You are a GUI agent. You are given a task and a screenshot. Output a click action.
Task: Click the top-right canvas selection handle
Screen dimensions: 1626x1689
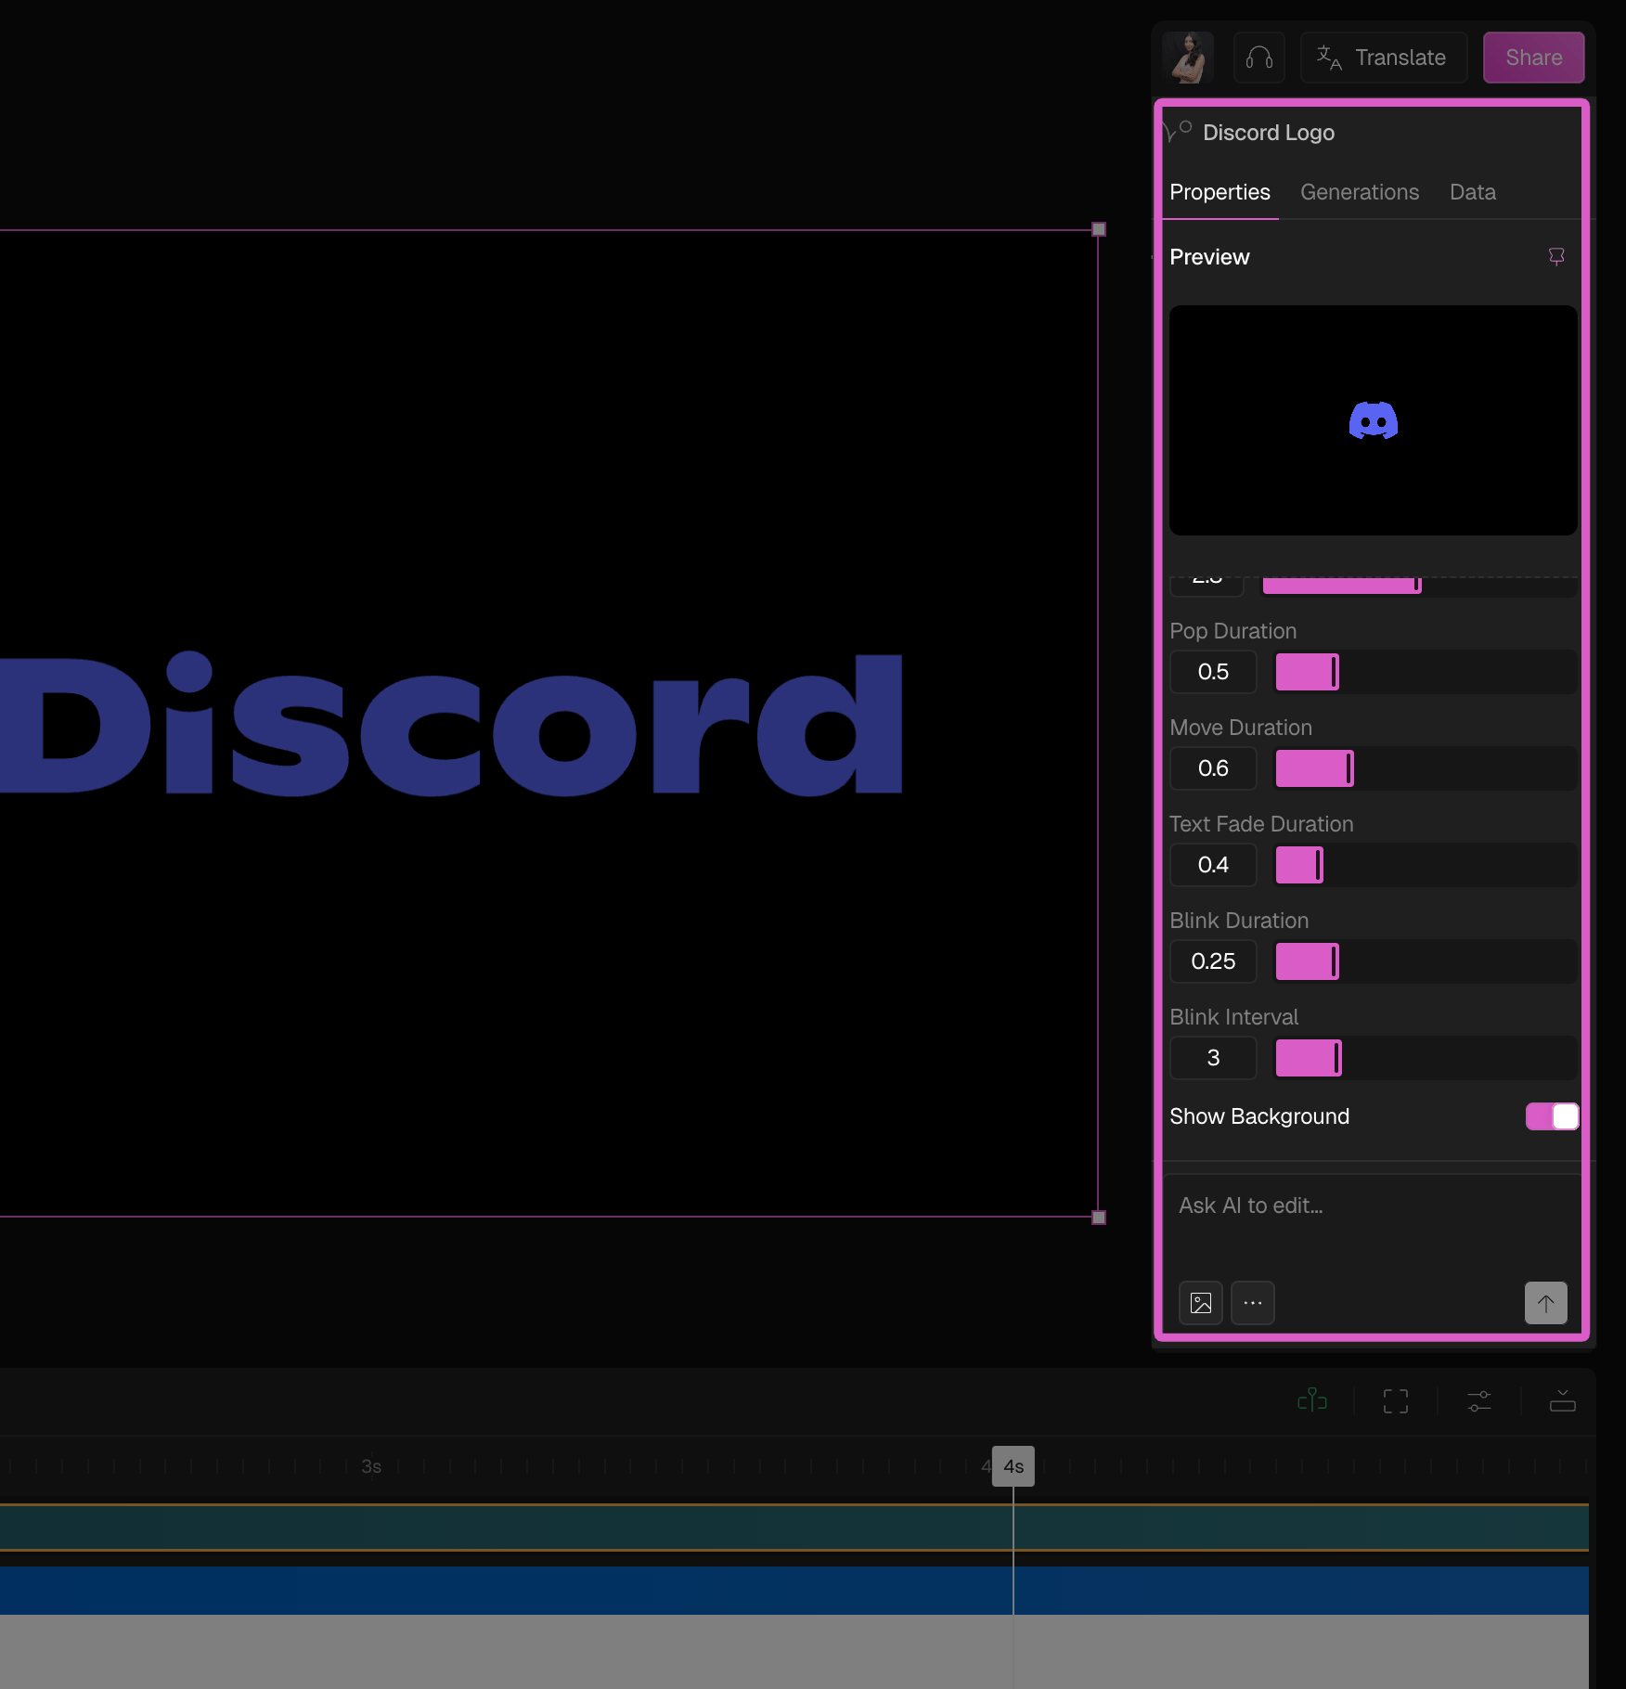click(x=1099, y=229)
